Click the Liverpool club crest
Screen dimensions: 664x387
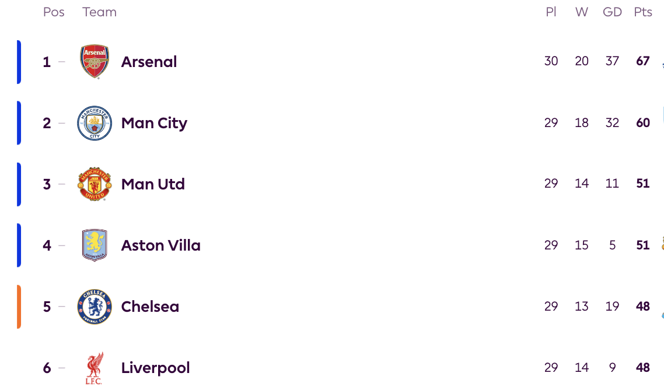click(95, 368)
